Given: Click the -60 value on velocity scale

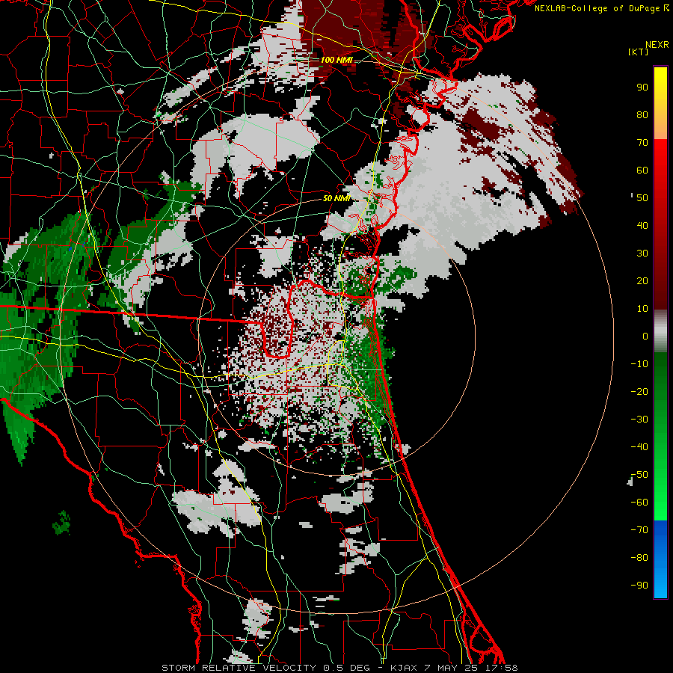Looking at the screenshot, I should pos(639,503).
